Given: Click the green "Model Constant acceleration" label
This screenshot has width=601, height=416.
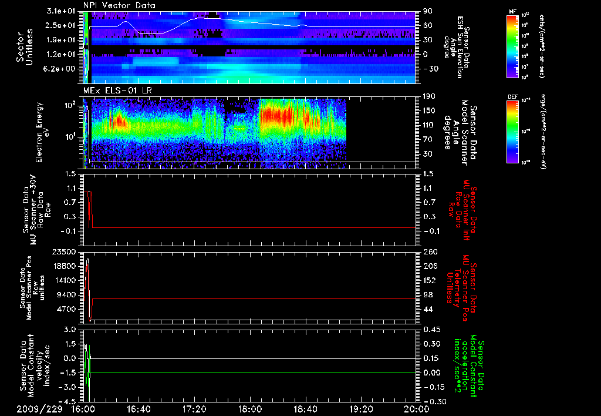Looking at the screenshot, I should point(468,367).
